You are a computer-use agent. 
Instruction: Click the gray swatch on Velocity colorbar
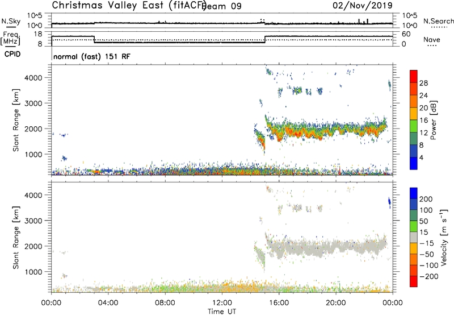[414, 237]
